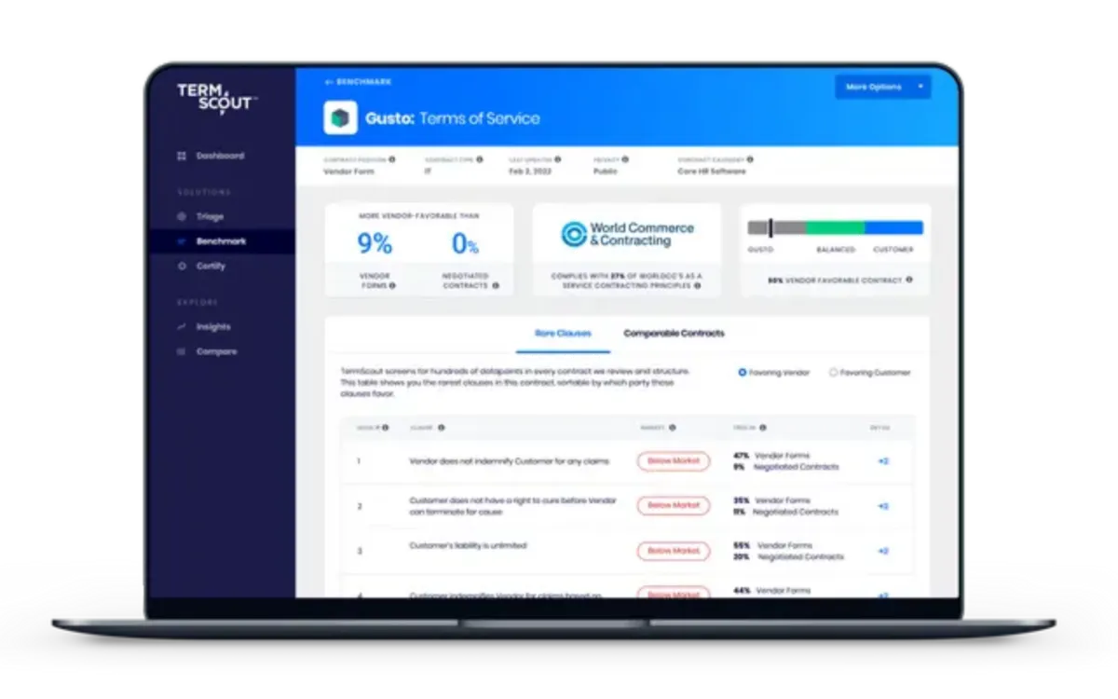Click the info icon in the Found In column header

(762, 428)
